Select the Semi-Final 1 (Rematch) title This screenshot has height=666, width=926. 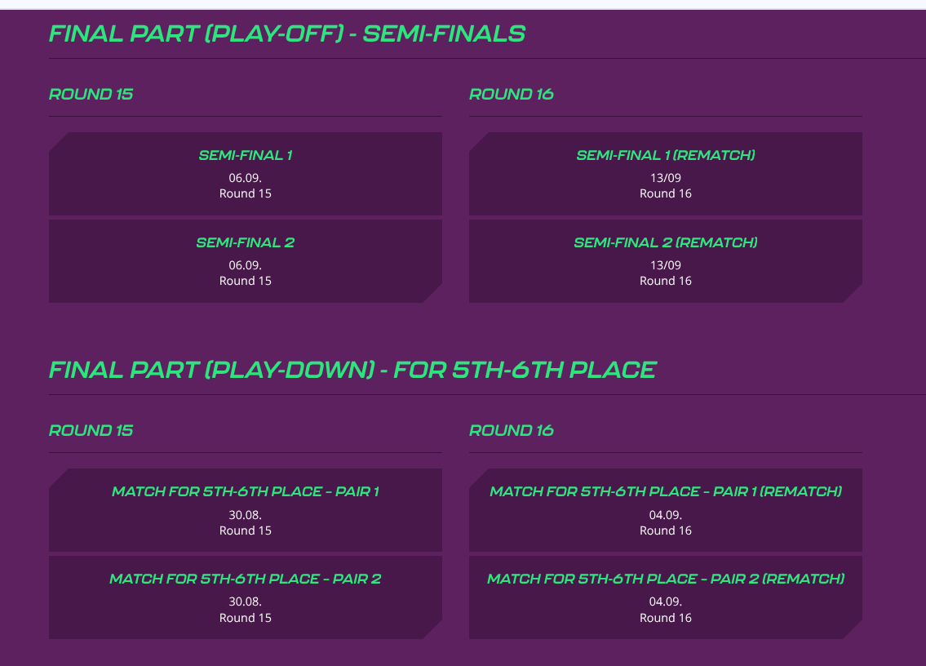click(666, 155)
